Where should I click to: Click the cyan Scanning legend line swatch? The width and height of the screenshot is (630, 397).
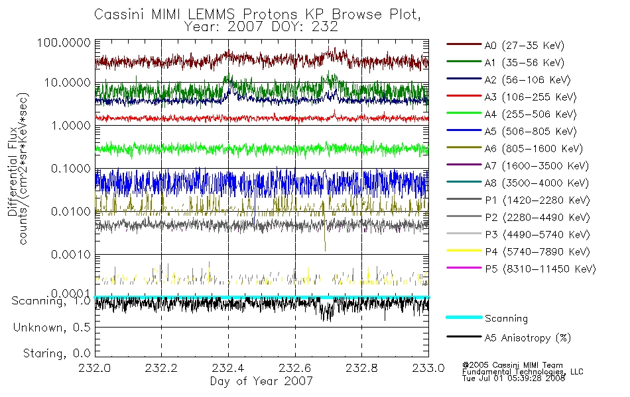[x=464, y=317]
